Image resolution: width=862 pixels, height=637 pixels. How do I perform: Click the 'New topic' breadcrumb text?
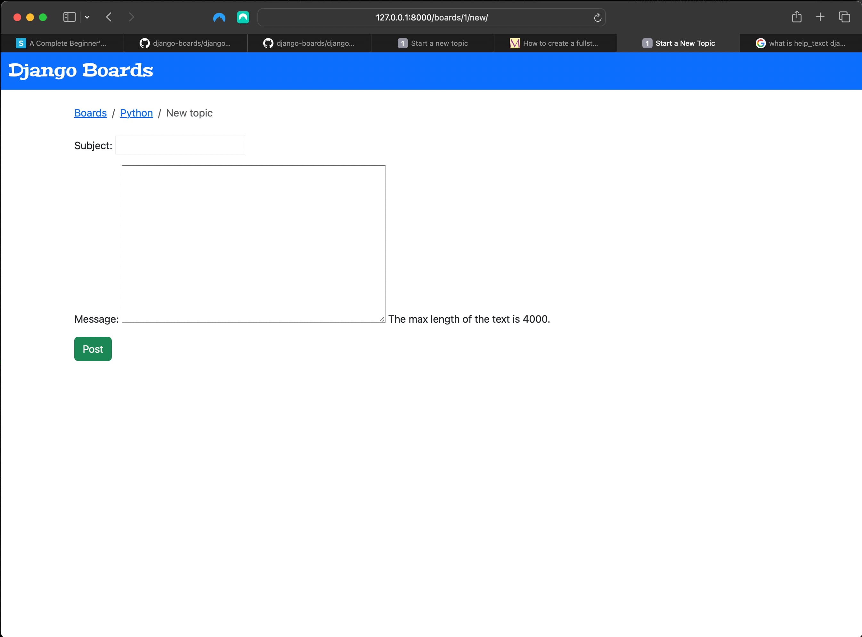click(189, 113)
